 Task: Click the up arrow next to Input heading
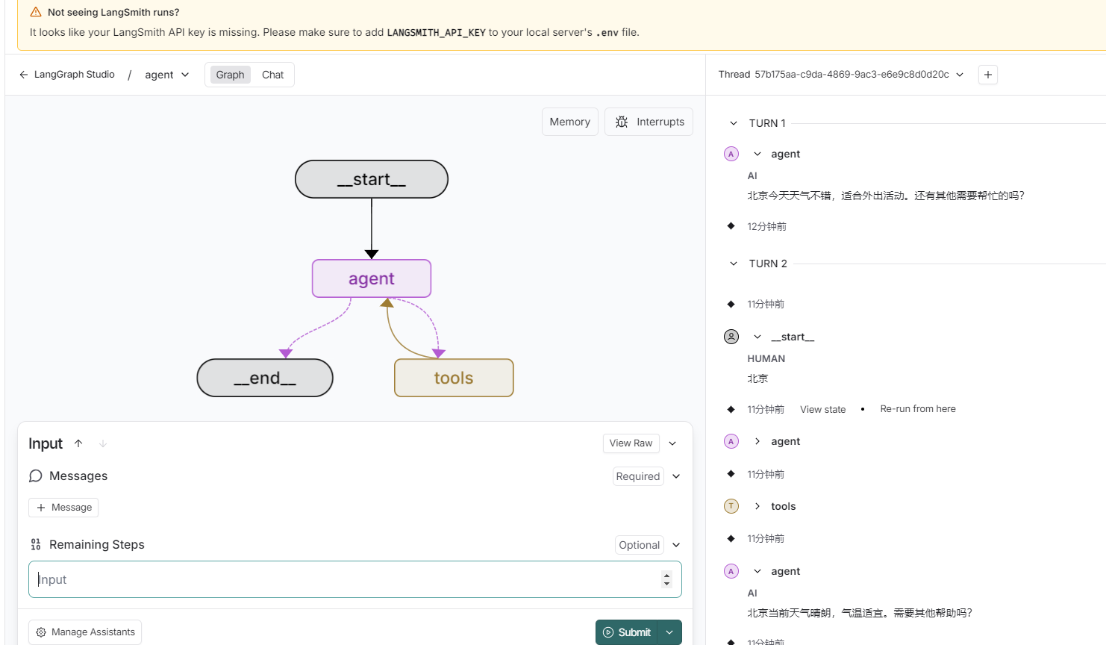point(78,443)
